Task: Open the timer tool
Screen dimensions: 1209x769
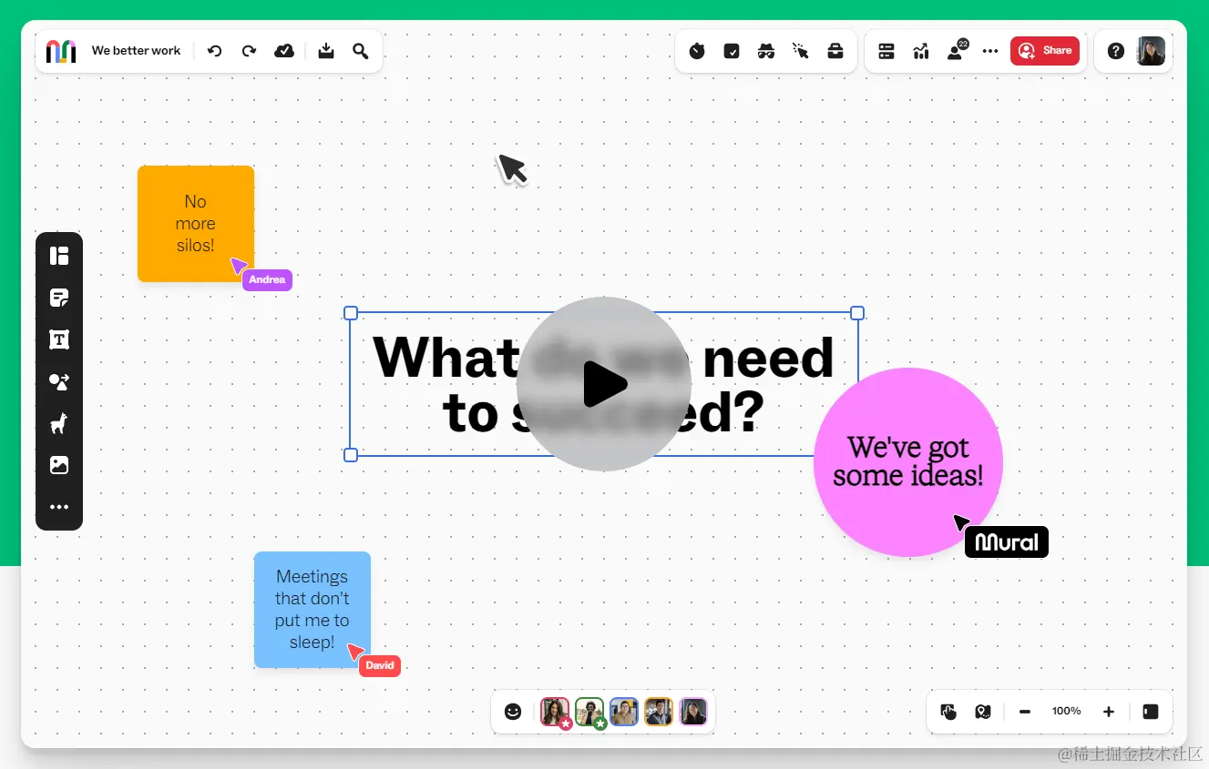Action: (697, 51)
